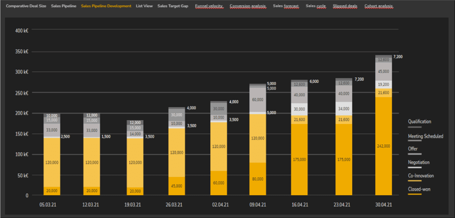Toggle the Qualification legend item

click(x=419, y=121)
